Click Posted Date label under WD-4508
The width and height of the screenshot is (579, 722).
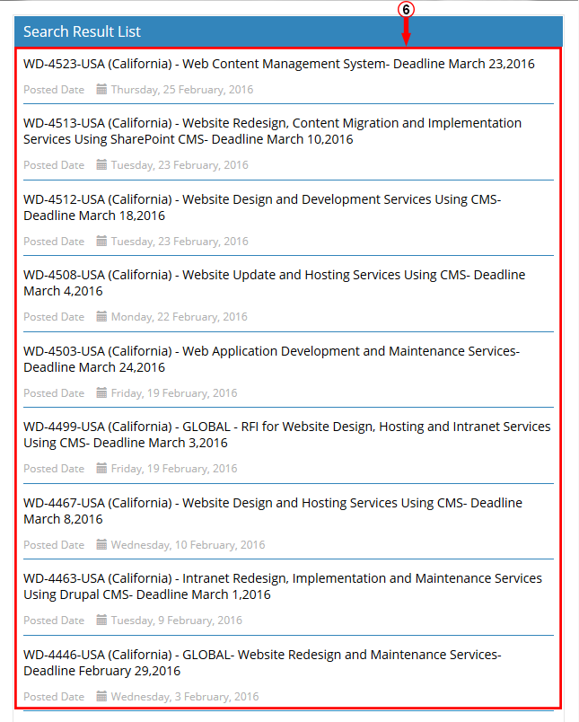(x=54, y=317)
